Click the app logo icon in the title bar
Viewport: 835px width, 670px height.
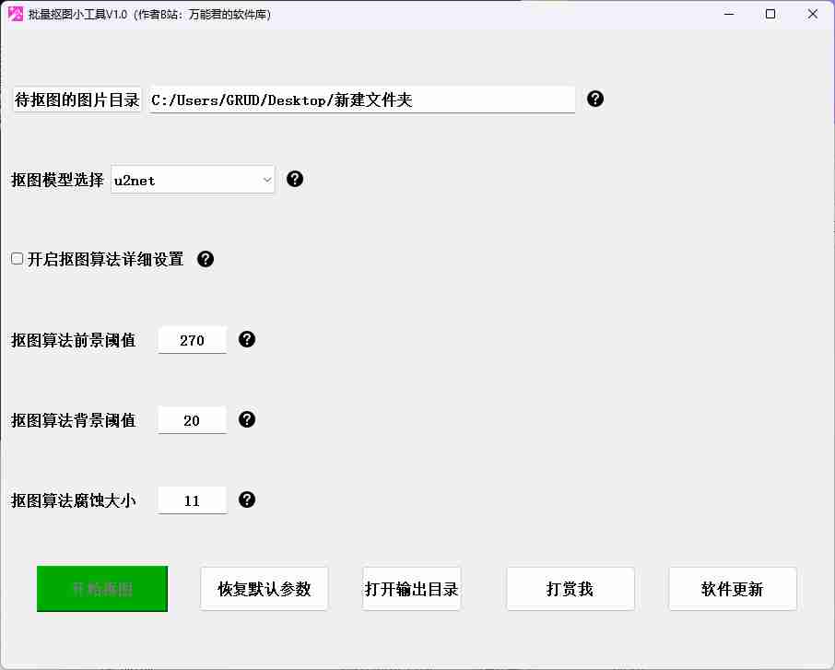click(x=18, y=14)
